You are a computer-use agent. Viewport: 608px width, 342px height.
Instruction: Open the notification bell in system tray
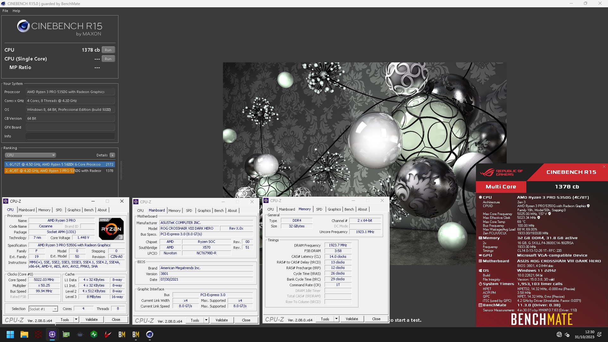pos(599,334)
